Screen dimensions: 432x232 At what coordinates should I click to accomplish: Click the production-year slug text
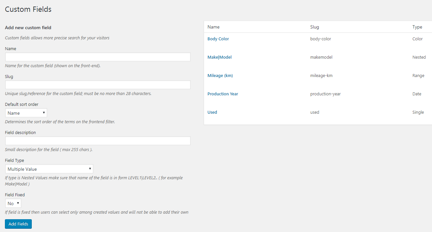coord(326,94)
